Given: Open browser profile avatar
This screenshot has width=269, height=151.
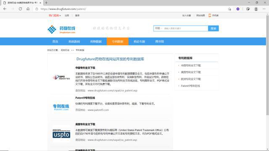Looking at the screenshot, I should (256, 9).
